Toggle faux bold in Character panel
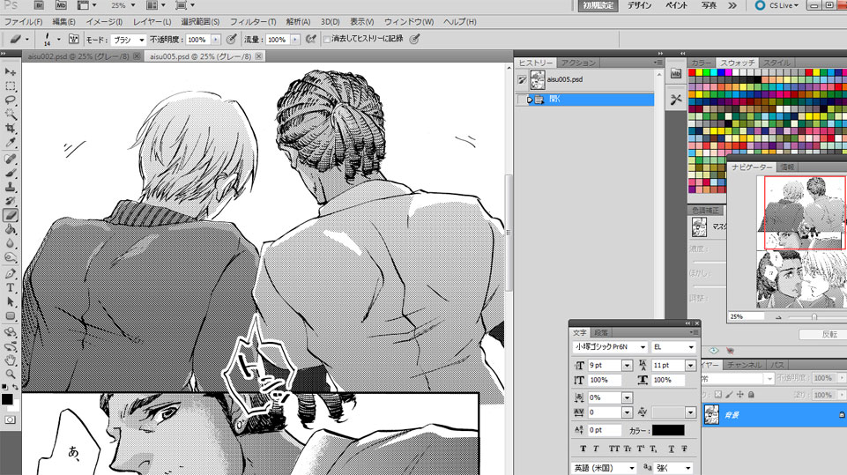This screenshot has width=847, height=475. [x=583, y=449]
